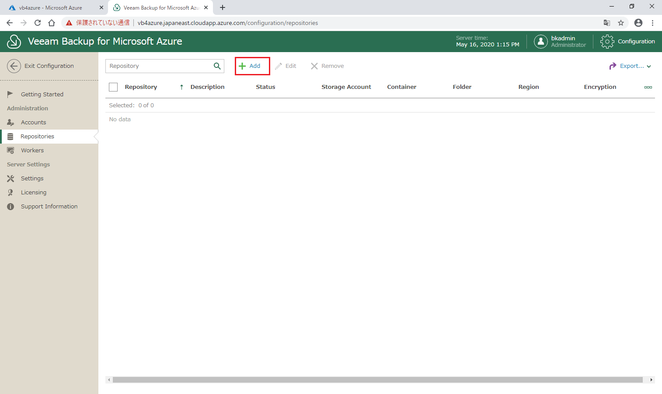Click the bkadmin Administrator user name
This screenshot has height=394, width=662.
tap(568, 42)
